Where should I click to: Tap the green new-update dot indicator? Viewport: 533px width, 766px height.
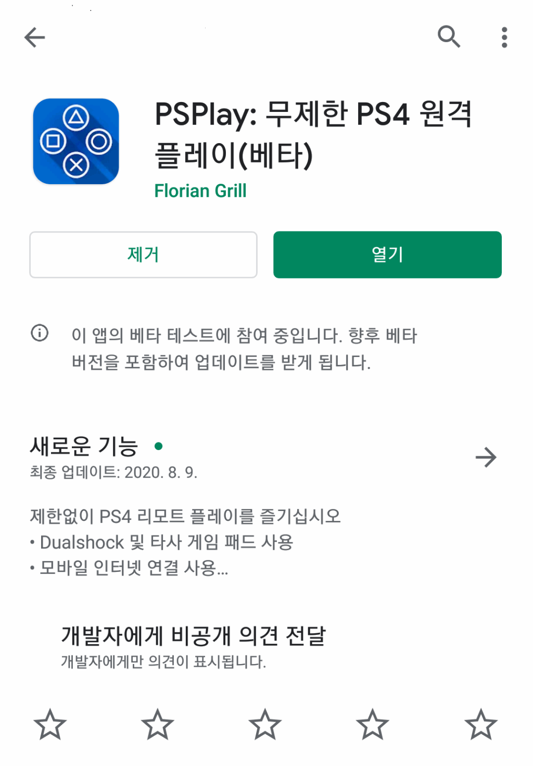(159, 446)
